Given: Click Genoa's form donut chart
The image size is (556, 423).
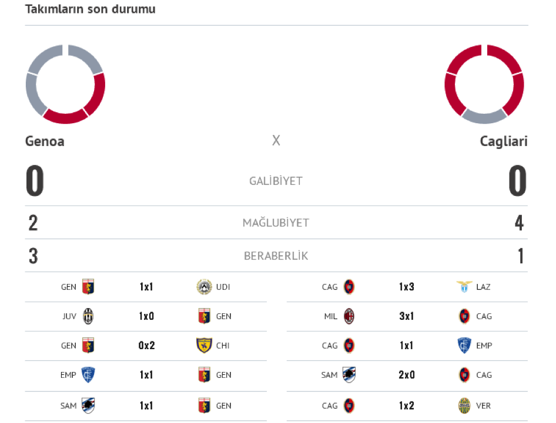Looking at the screenshot, I should [66, 84].
